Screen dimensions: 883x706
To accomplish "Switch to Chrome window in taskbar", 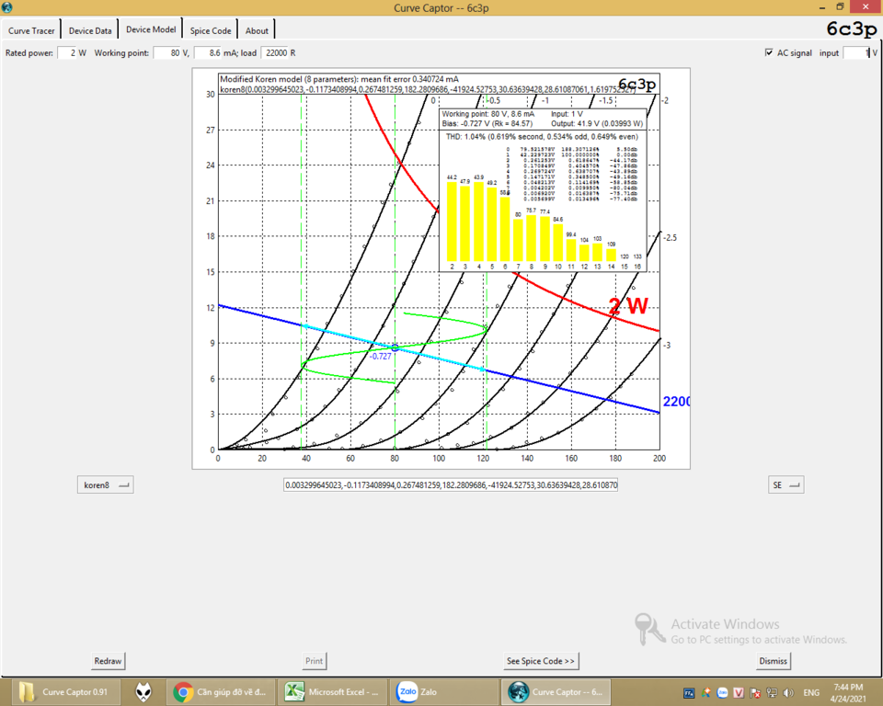I will (221, 692).
